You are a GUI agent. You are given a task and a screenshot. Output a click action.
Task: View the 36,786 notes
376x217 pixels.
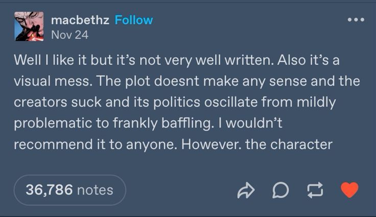[x=69, y=190]
